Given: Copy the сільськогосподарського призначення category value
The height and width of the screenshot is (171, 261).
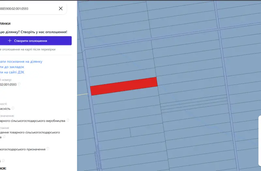Looking at the screenshot, I should (48, 149).
